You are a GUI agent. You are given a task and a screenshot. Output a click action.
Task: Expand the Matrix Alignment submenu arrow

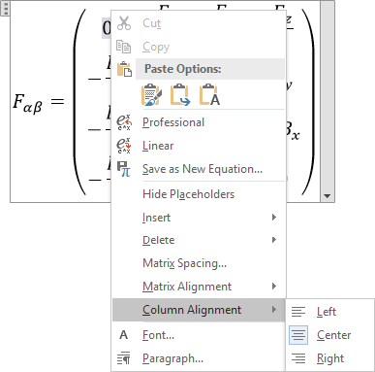[x=274, y=287]
